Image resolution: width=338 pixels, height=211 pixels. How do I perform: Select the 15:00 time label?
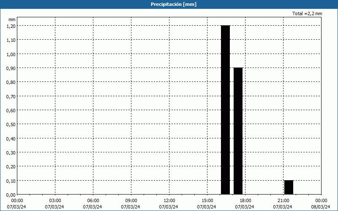207,201
